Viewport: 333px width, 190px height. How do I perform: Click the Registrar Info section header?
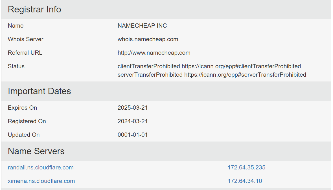34,9
